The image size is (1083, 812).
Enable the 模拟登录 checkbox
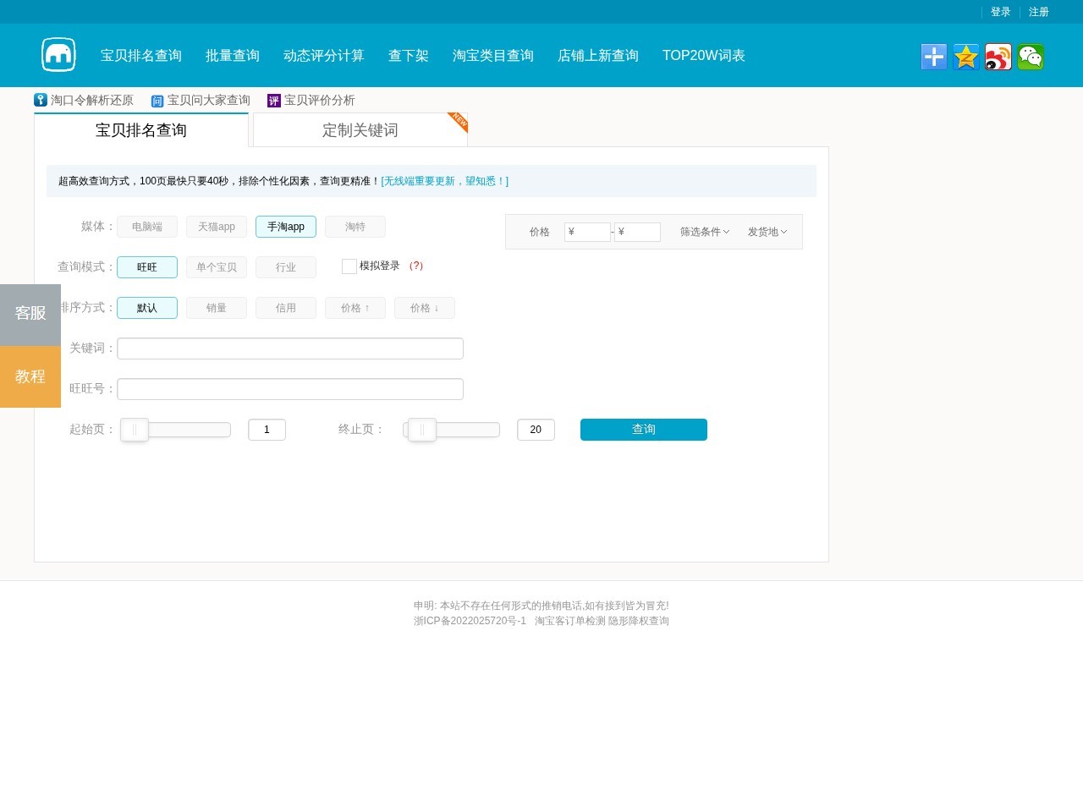pos(349,266)
